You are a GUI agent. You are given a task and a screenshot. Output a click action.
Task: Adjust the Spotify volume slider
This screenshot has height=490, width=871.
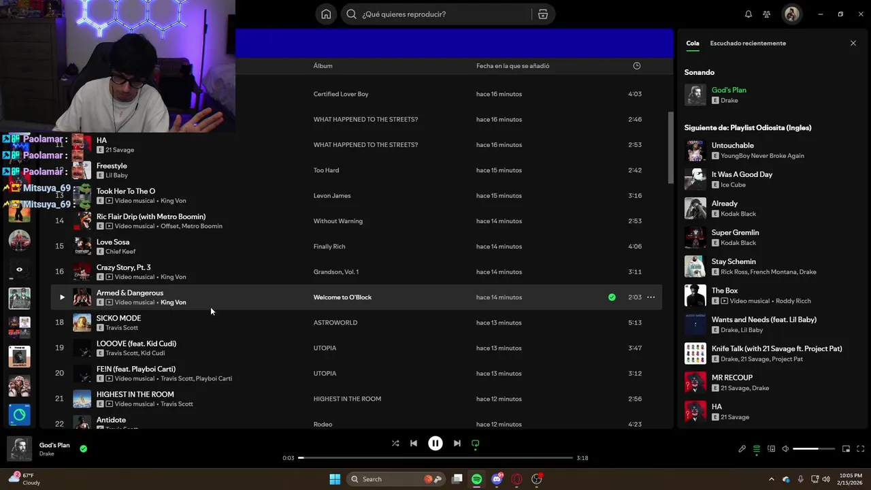point(814,449)
